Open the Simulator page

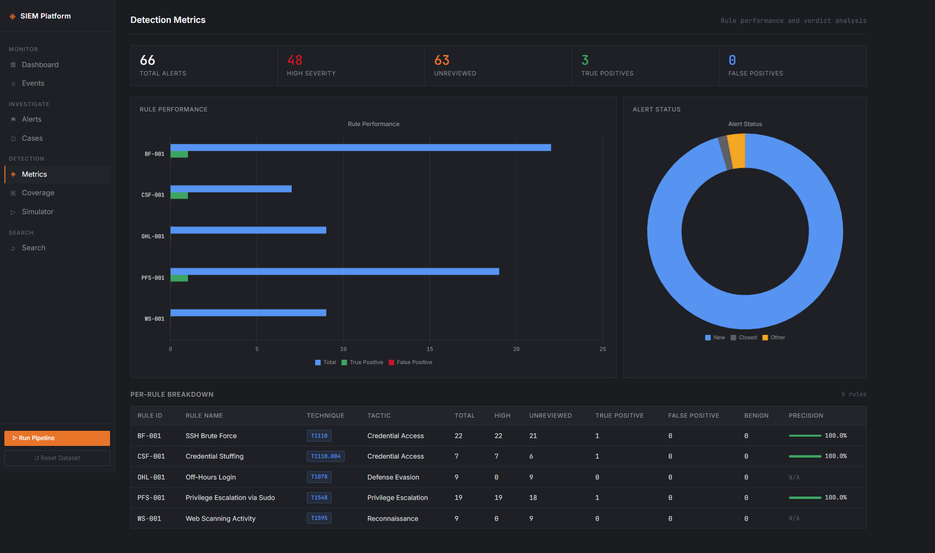pyautogui.click(x=57, y=212)
